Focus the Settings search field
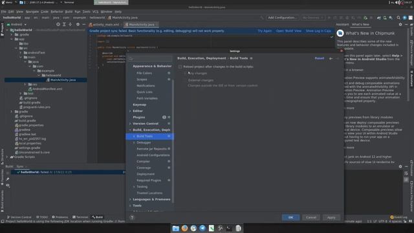 click(x=150, y=59)
